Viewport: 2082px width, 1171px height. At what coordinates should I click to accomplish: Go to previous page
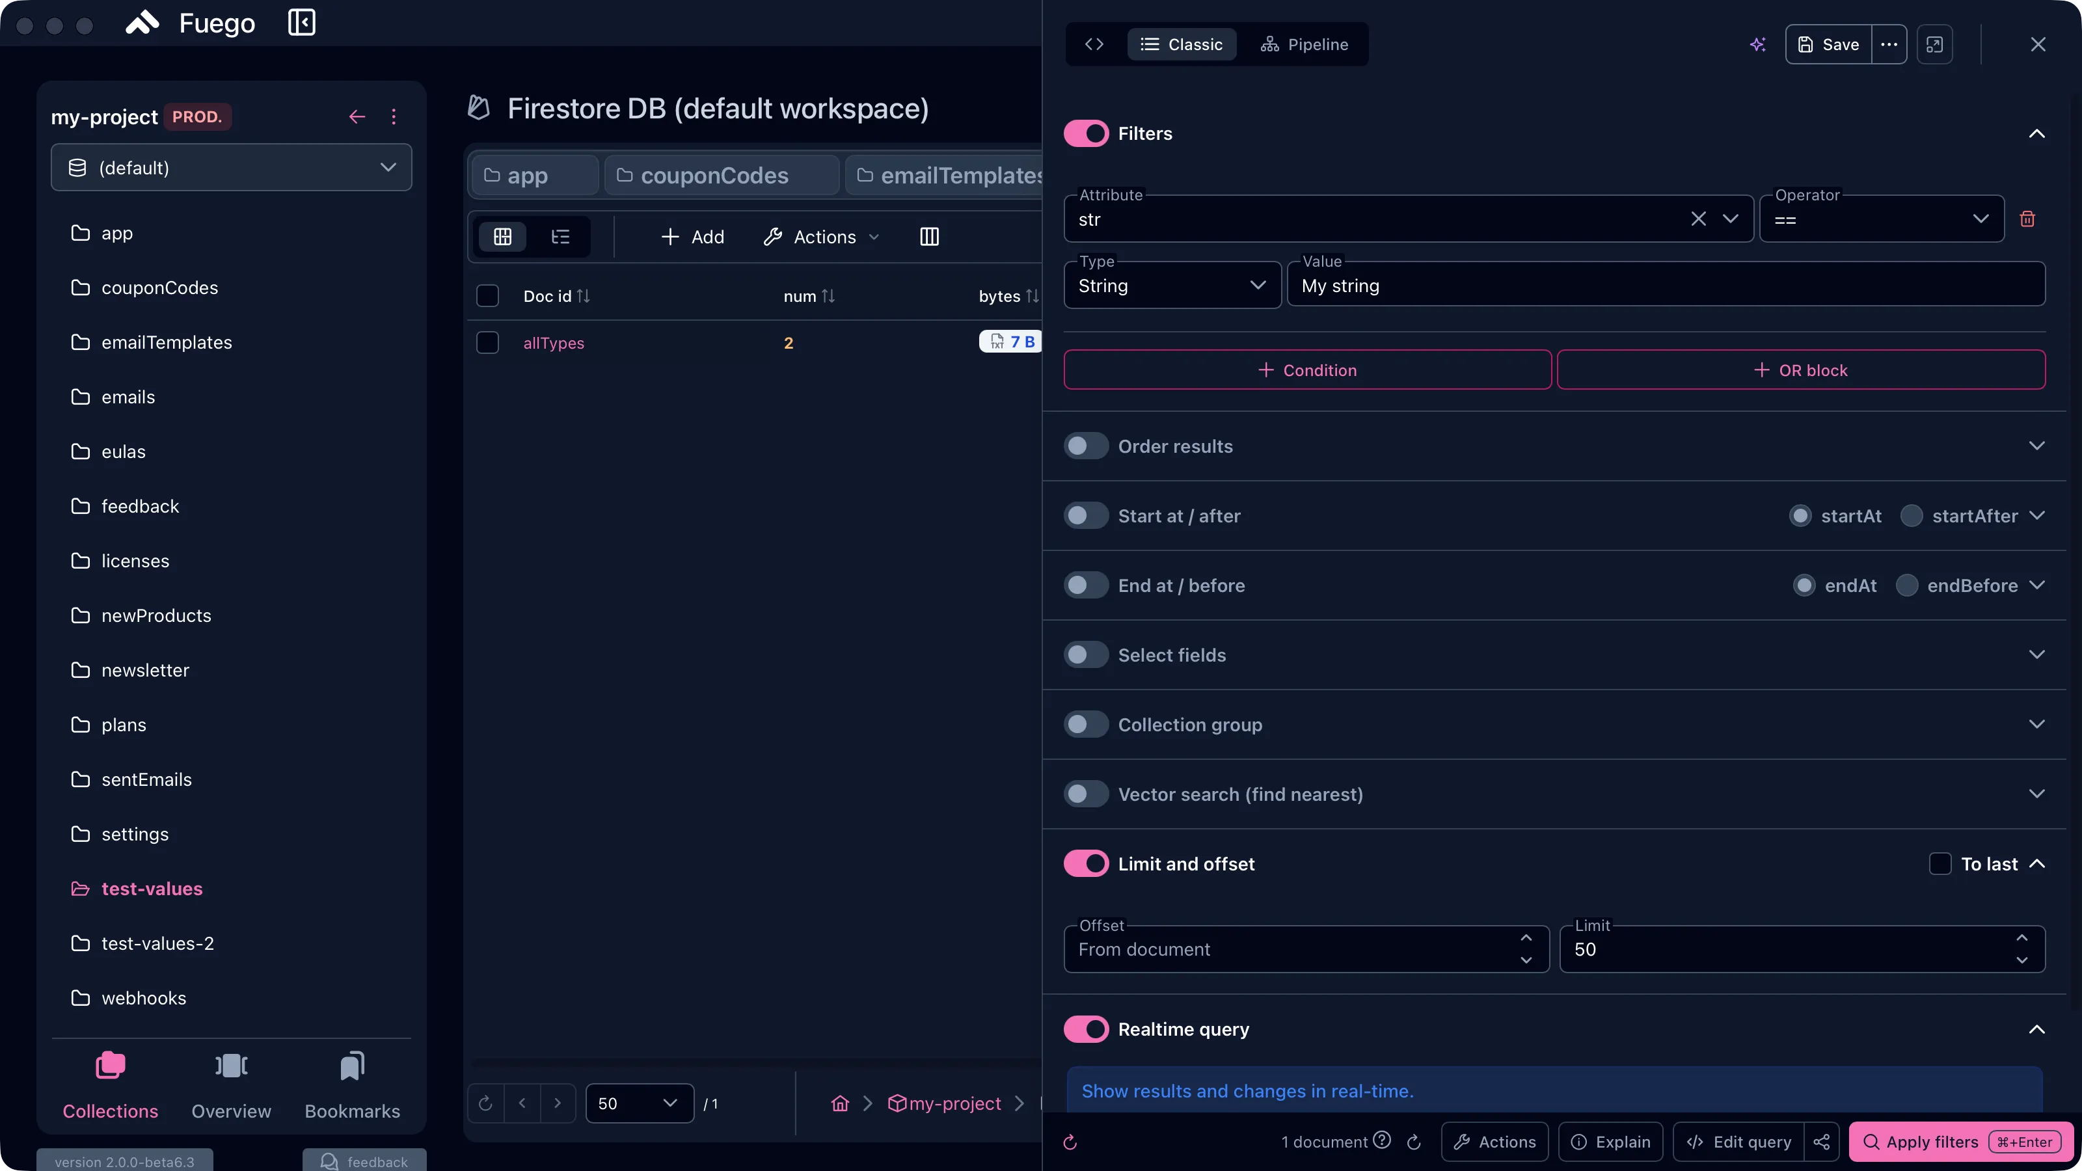click(522, 1103)
